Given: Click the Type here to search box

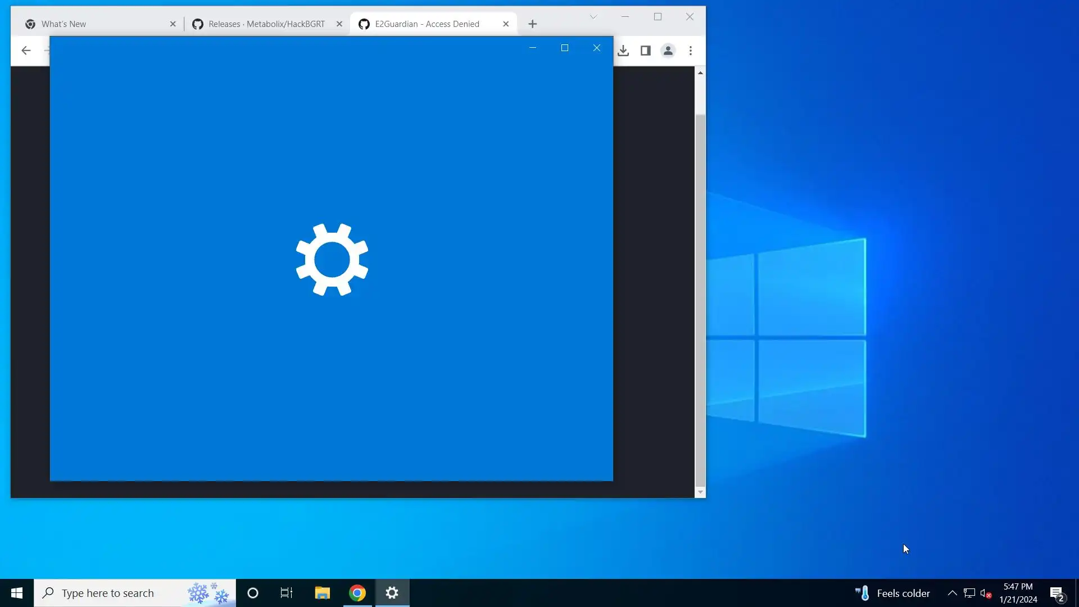Looking at the screenshot, I should [x=112, y=593].
